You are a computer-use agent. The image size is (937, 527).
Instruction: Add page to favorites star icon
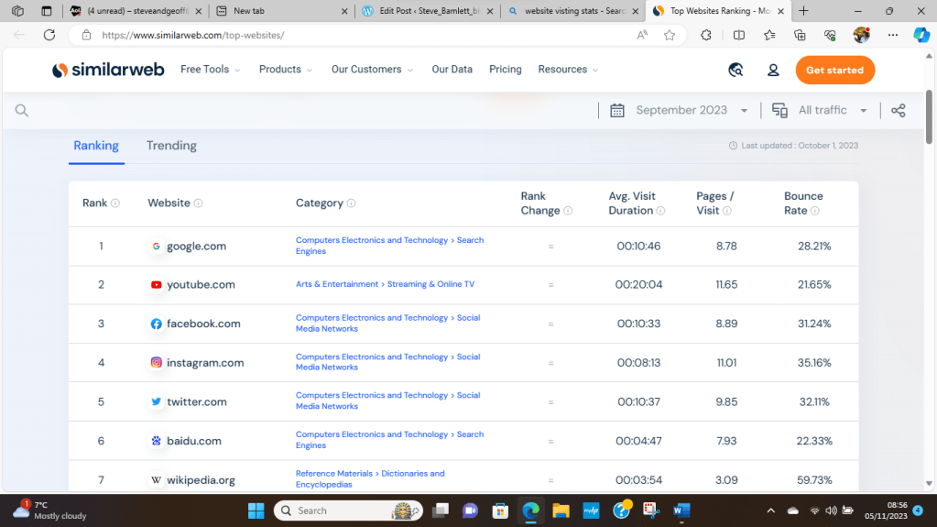(670, 35)
